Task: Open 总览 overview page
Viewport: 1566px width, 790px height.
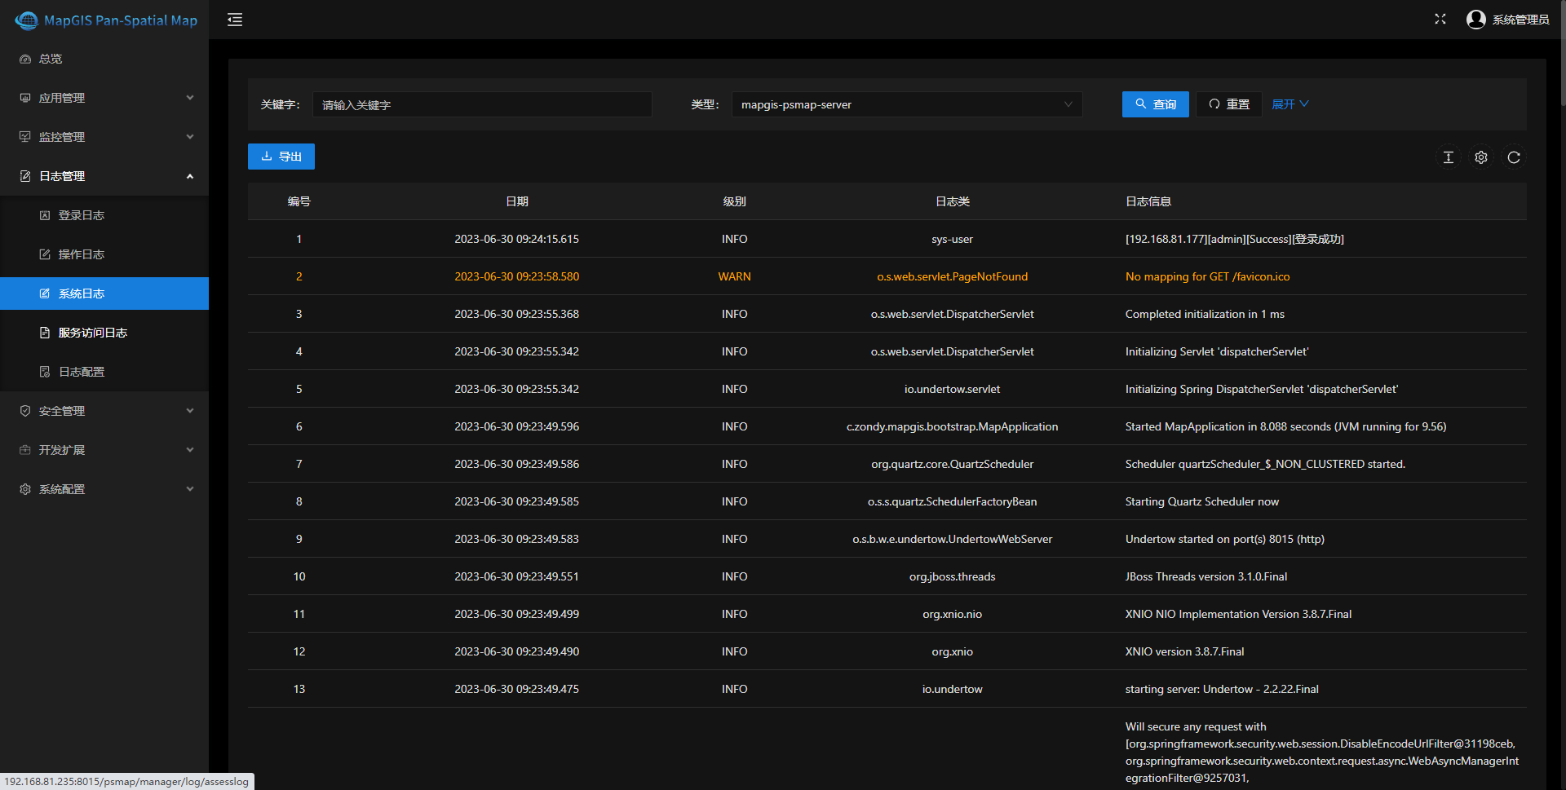Action: pos(104,59)
